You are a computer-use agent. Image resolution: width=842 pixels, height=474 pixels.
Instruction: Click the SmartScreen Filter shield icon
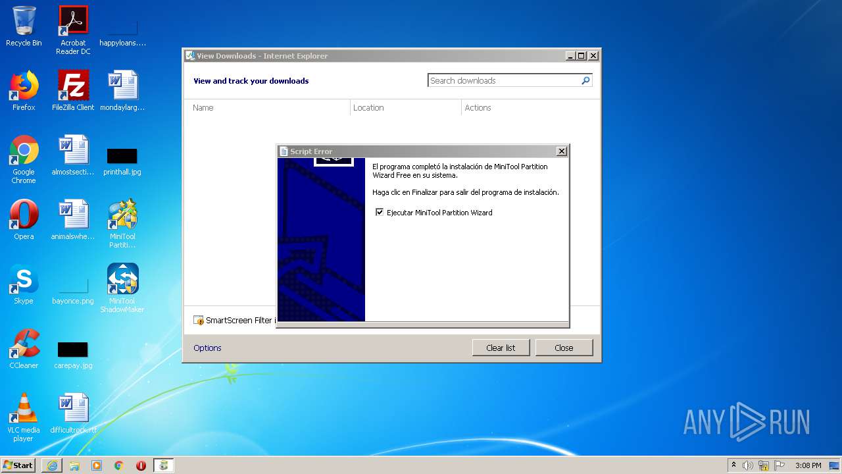199,321
